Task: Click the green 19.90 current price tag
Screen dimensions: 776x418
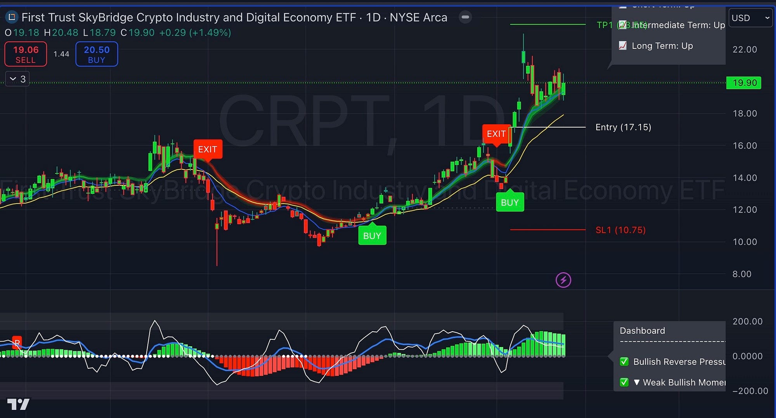Action: (744, 83)
